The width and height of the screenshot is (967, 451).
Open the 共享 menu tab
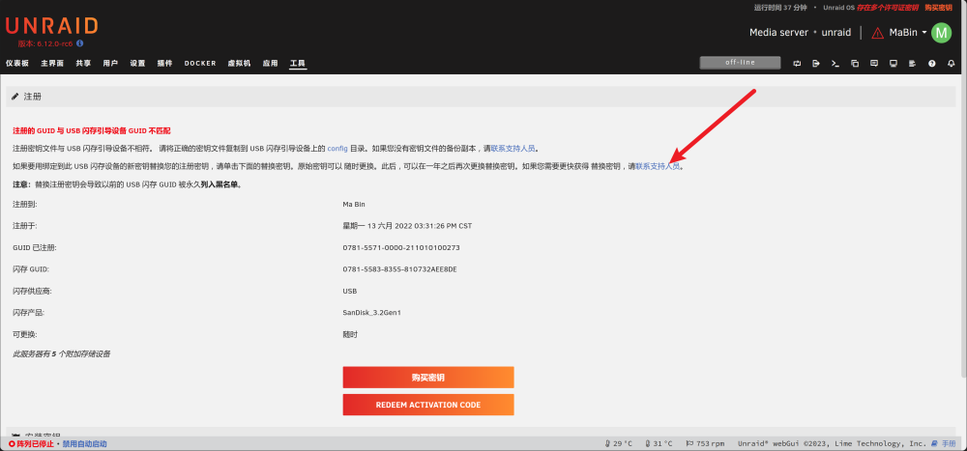click(x=83, y=63)
